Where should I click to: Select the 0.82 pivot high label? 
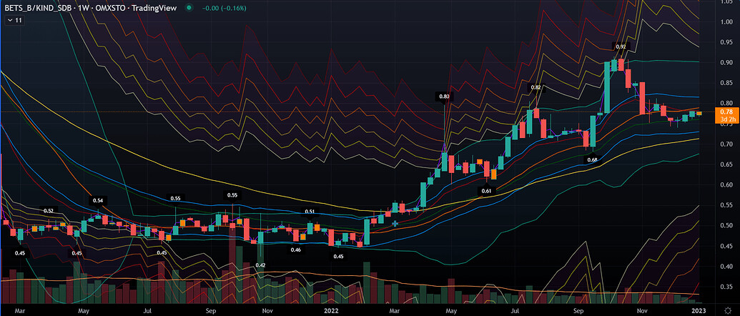click(536, 87)
